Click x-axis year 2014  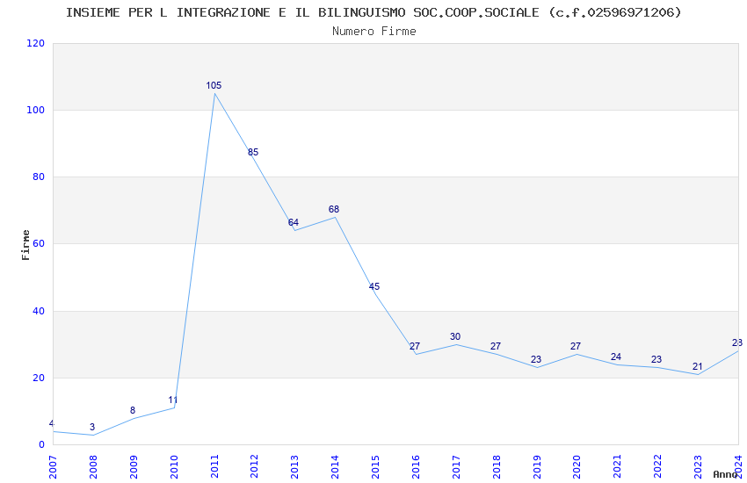(x=335, y=467)
